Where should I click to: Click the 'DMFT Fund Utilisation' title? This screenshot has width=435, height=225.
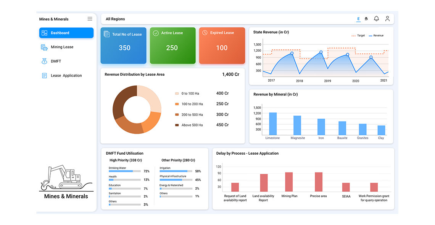click(x=124, y=154)
